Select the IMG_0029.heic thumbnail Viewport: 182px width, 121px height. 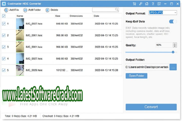tap(20, 70)
